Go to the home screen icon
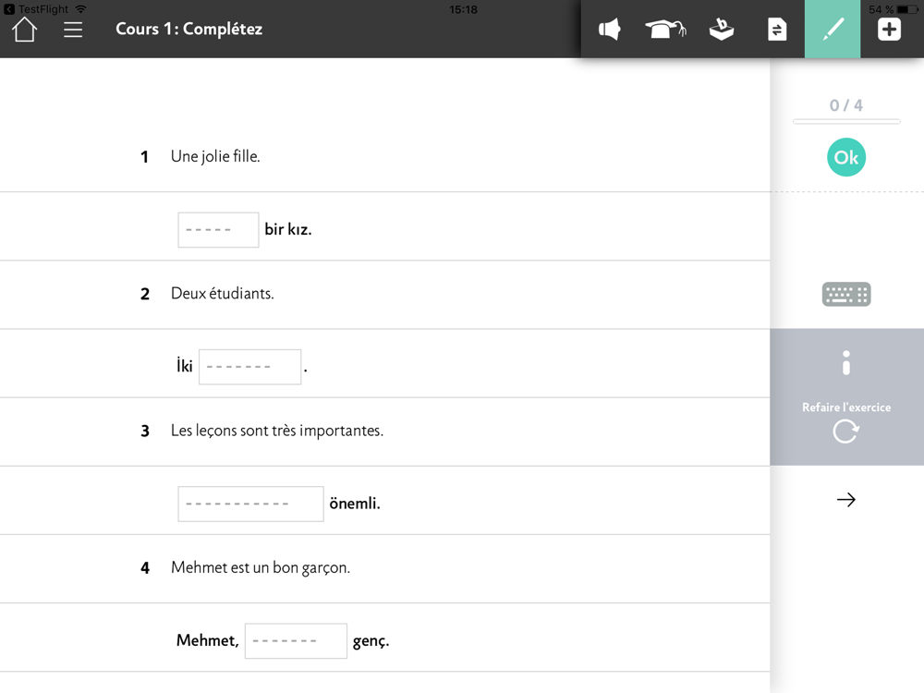 (25, 30)
